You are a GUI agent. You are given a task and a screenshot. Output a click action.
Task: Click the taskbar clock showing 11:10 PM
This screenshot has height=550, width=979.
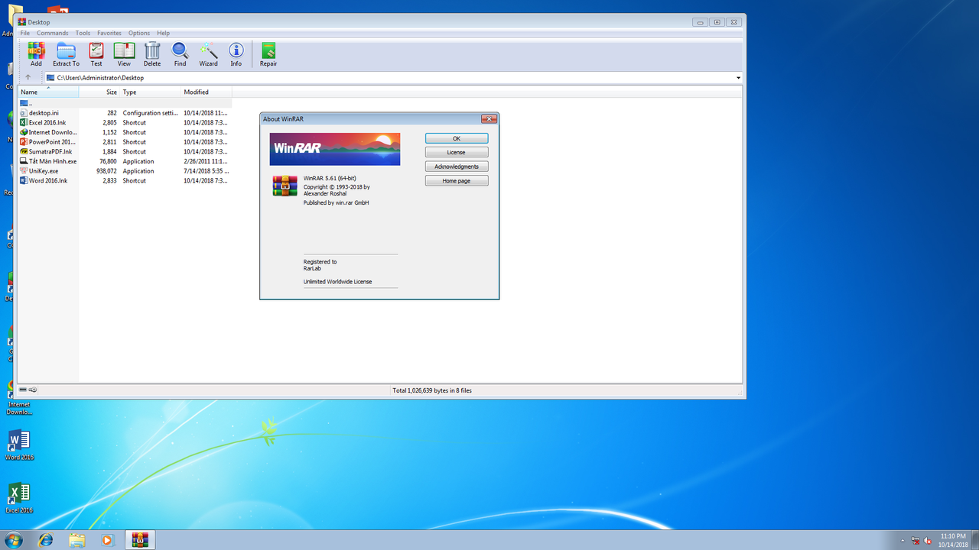953,540
